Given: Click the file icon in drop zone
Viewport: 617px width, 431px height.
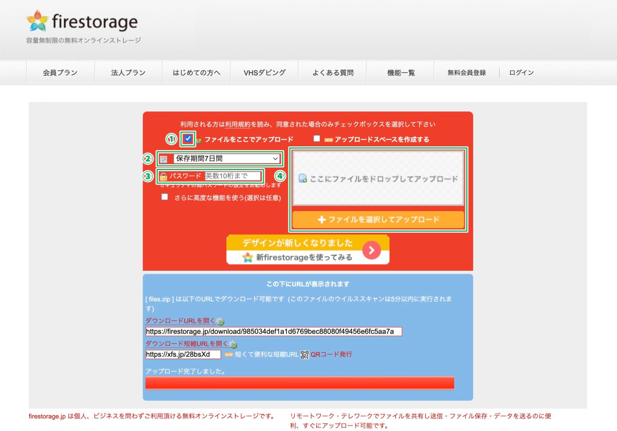Looking at the screenshot, I should pos(303,179).
